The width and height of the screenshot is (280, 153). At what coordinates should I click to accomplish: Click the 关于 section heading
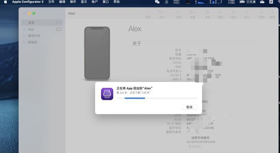pos(137,44)
